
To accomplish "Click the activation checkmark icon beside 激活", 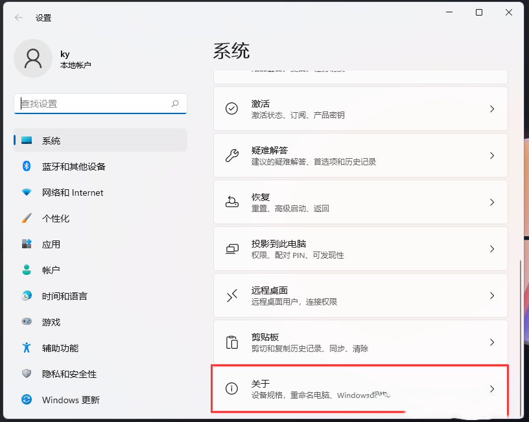I will click(x=231, y=108).
